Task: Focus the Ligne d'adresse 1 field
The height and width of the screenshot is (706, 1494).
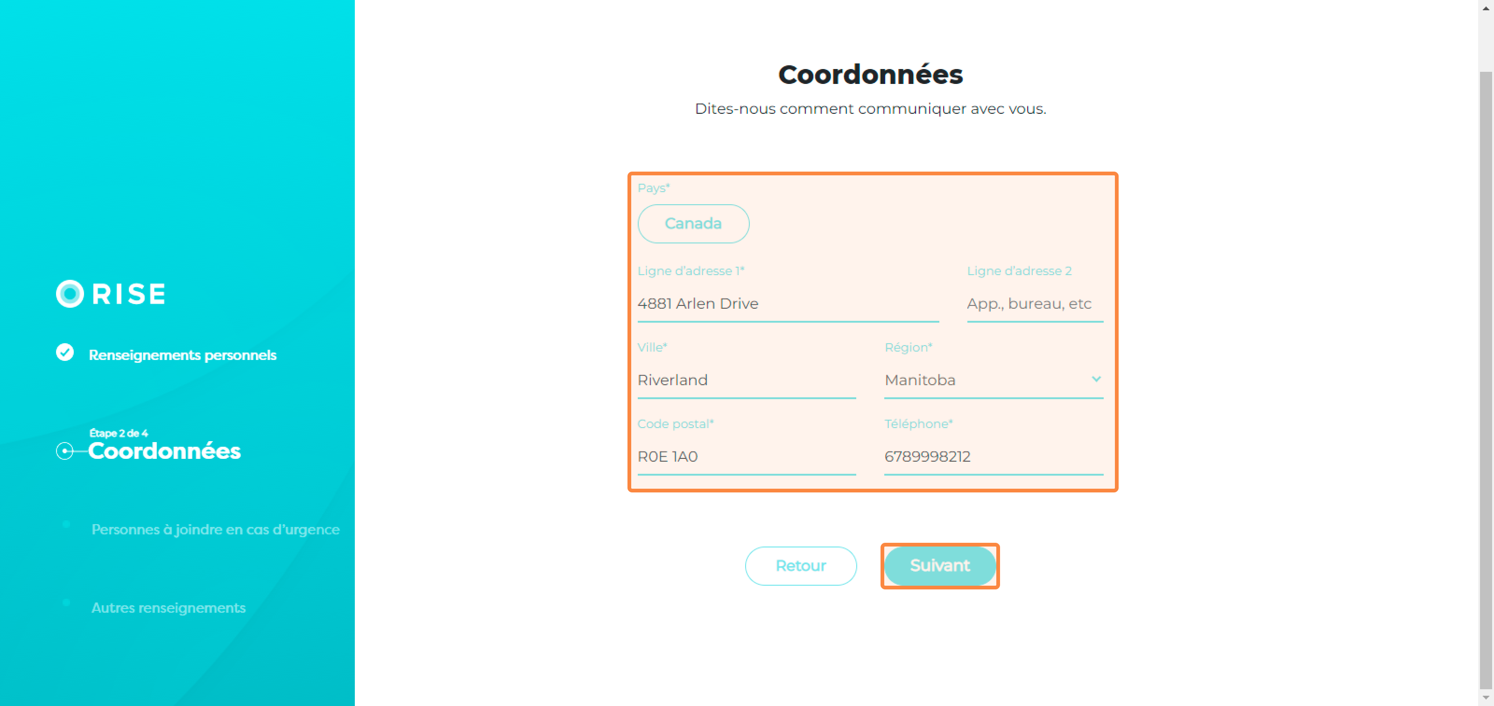Action: [788, 304]
